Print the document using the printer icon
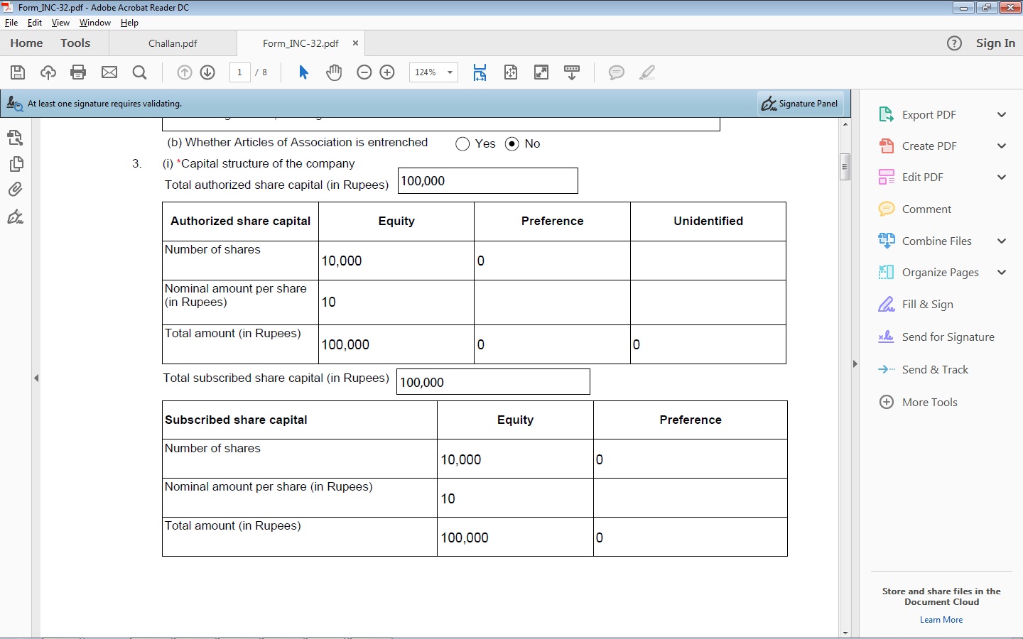1023x639 pixels. [78, 72]
